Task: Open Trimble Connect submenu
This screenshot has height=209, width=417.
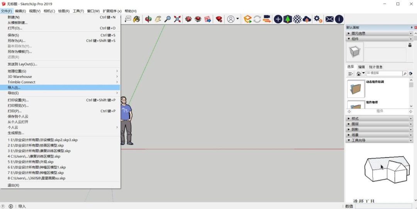Action: (60, 82)
